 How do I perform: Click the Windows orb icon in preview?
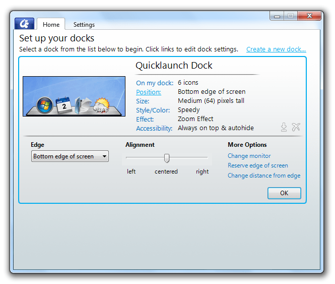coord(45,105)
